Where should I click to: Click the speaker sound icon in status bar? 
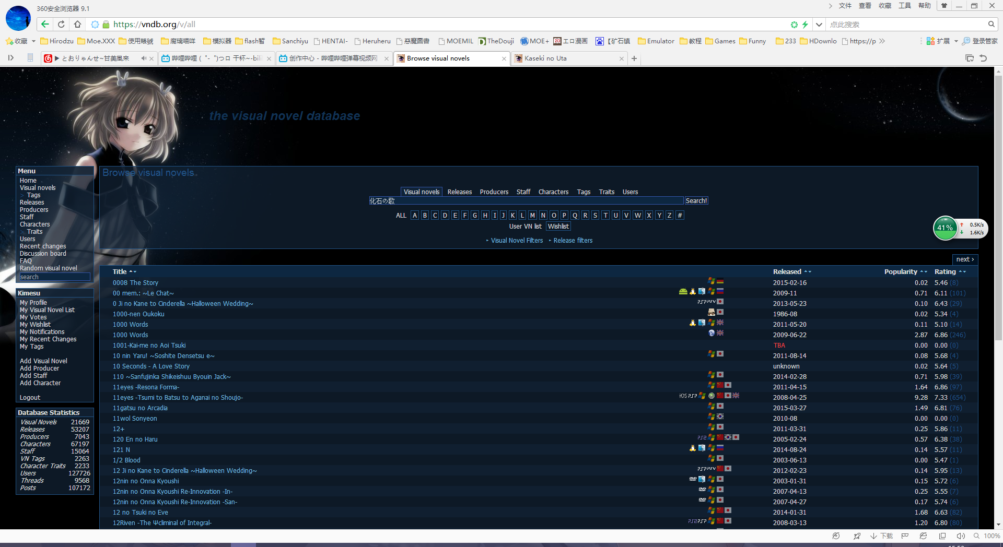[961, 536]
